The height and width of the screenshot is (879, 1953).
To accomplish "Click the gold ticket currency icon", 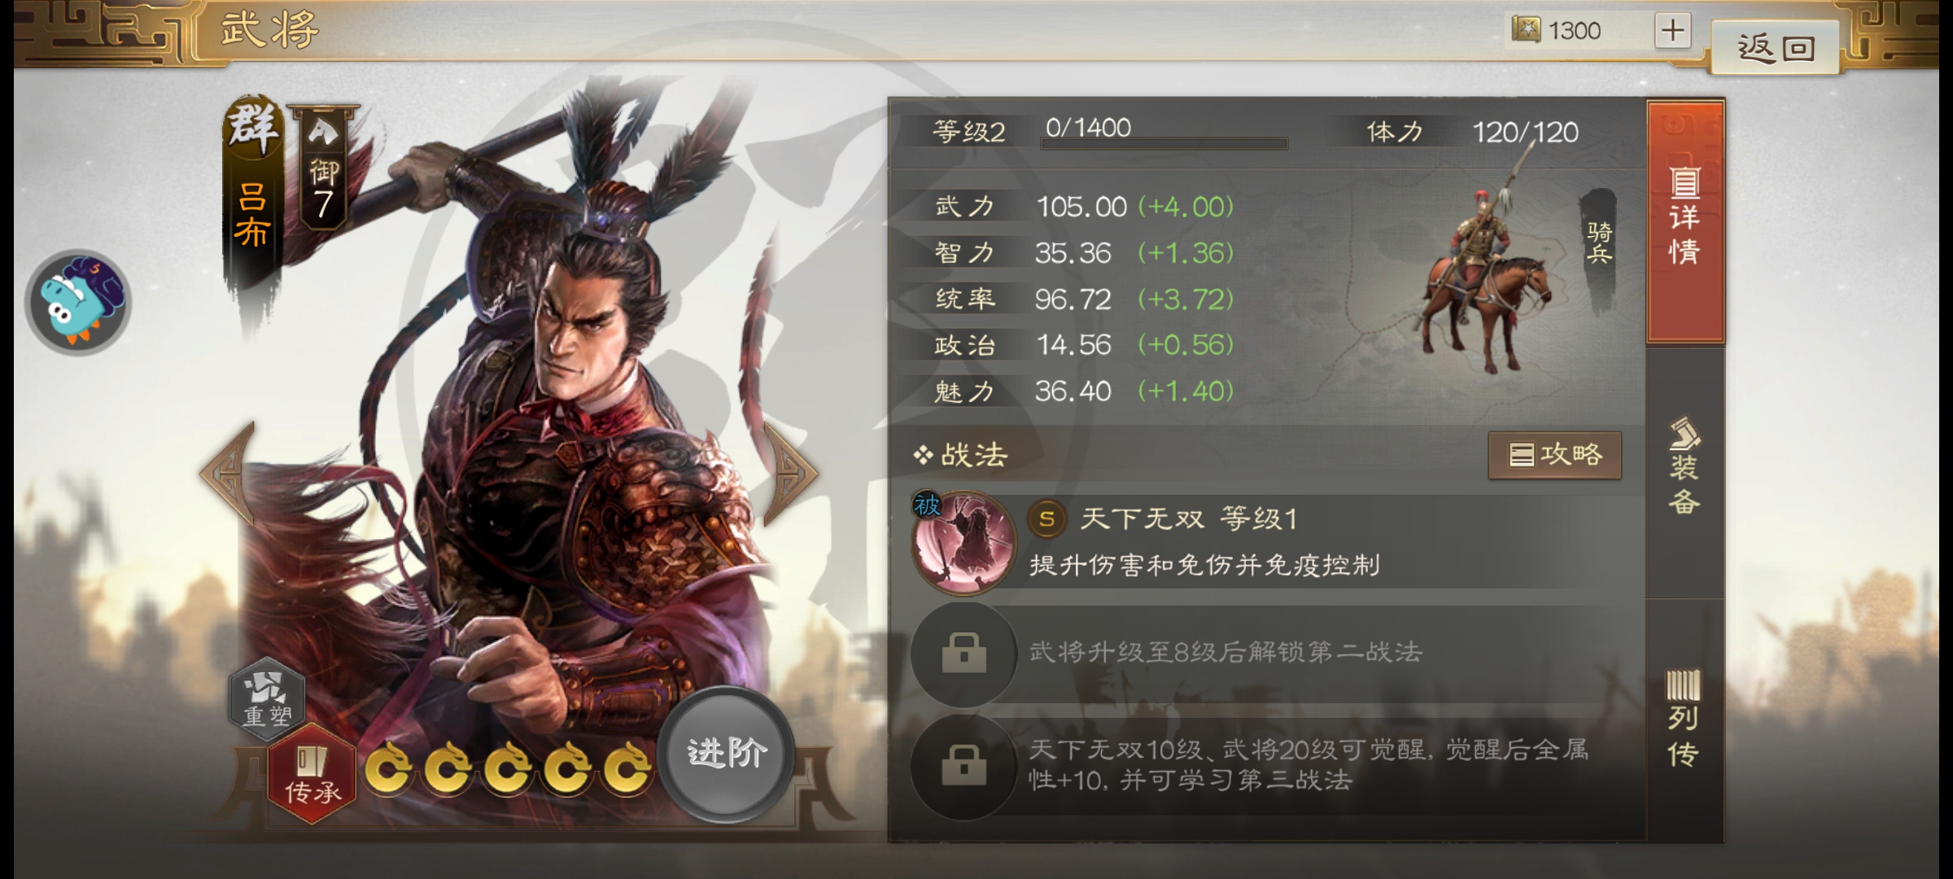I will tap(1526, 30).
